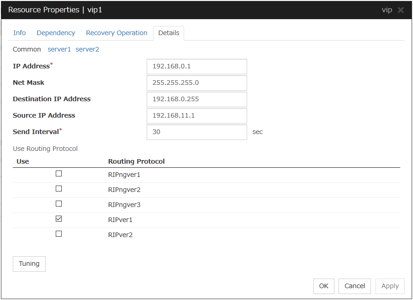The image size is (413, 300).
Task: Select the Common sub-tab
Action: (27, 49)
